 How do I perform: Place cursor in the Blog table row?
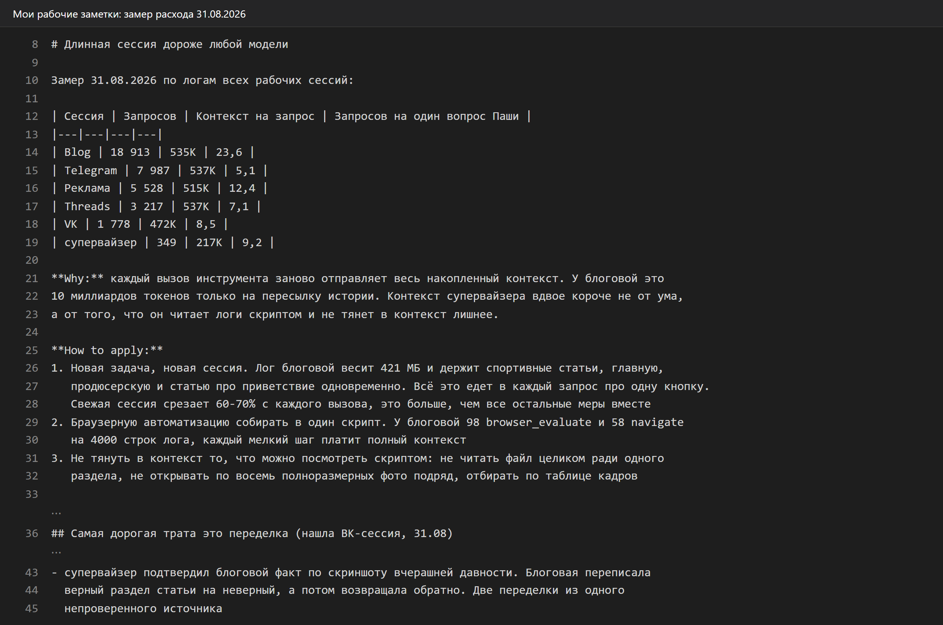(x=153, y=152)
